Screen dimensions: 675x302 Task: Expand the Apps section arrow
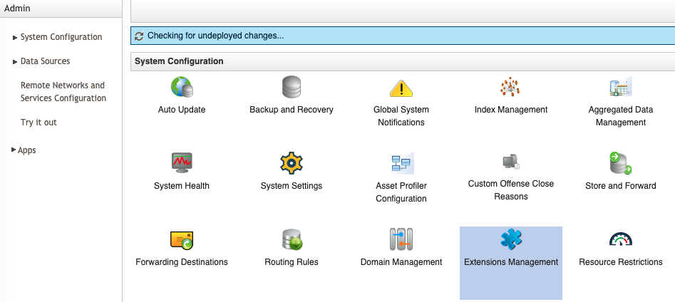tap(14, 150)
